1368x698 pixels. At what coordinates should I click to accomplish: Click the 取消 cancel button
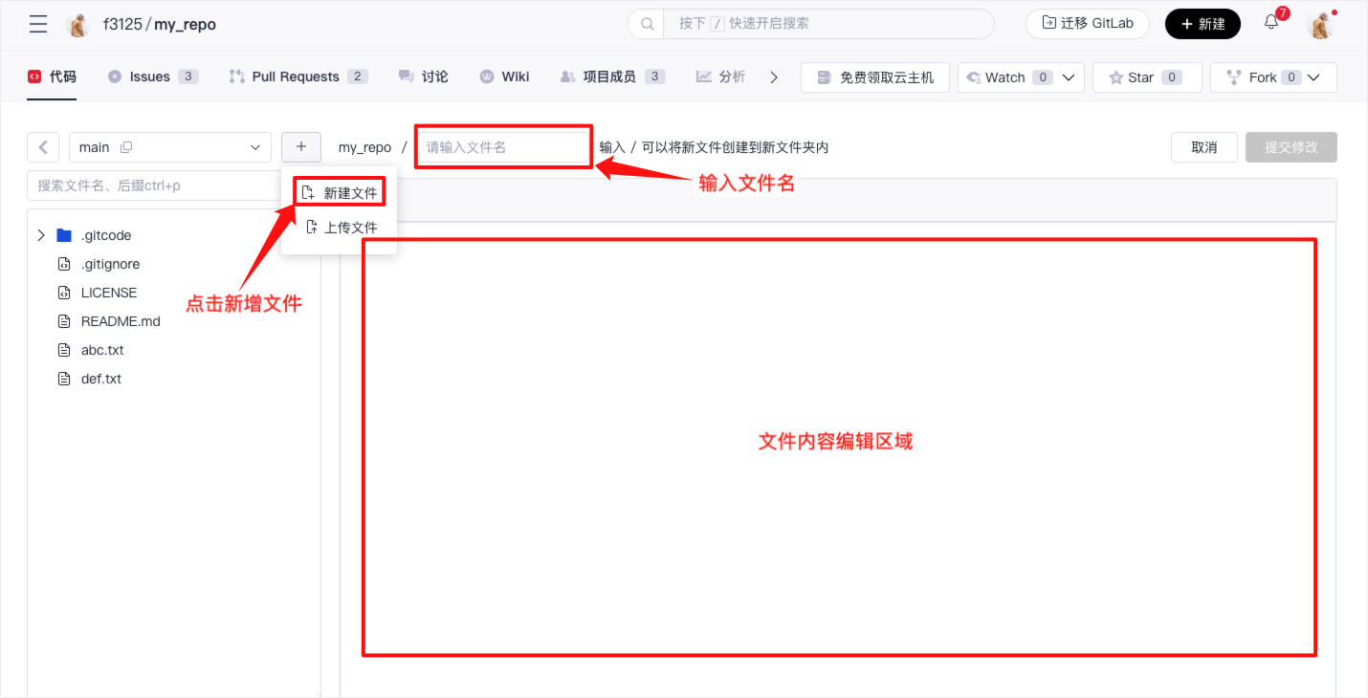click(x=1203, y=147)
